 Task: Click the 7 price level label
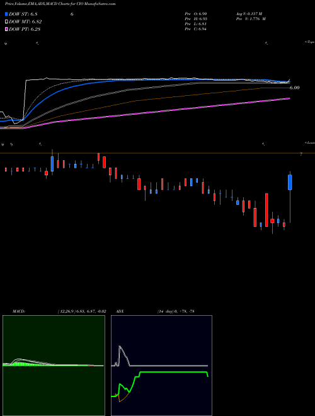point(301,154)
